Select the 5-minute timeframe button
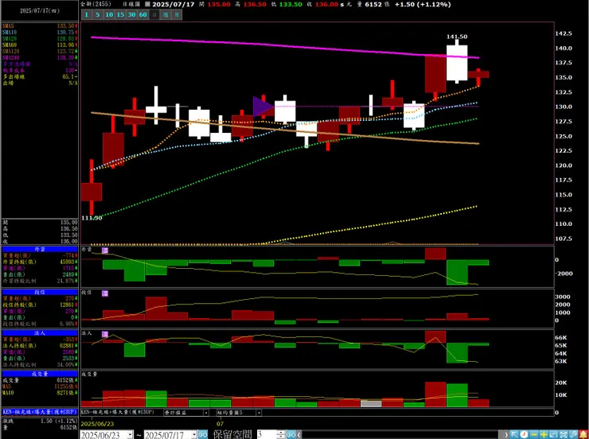The image size is (589, 439). click(98, 14)
